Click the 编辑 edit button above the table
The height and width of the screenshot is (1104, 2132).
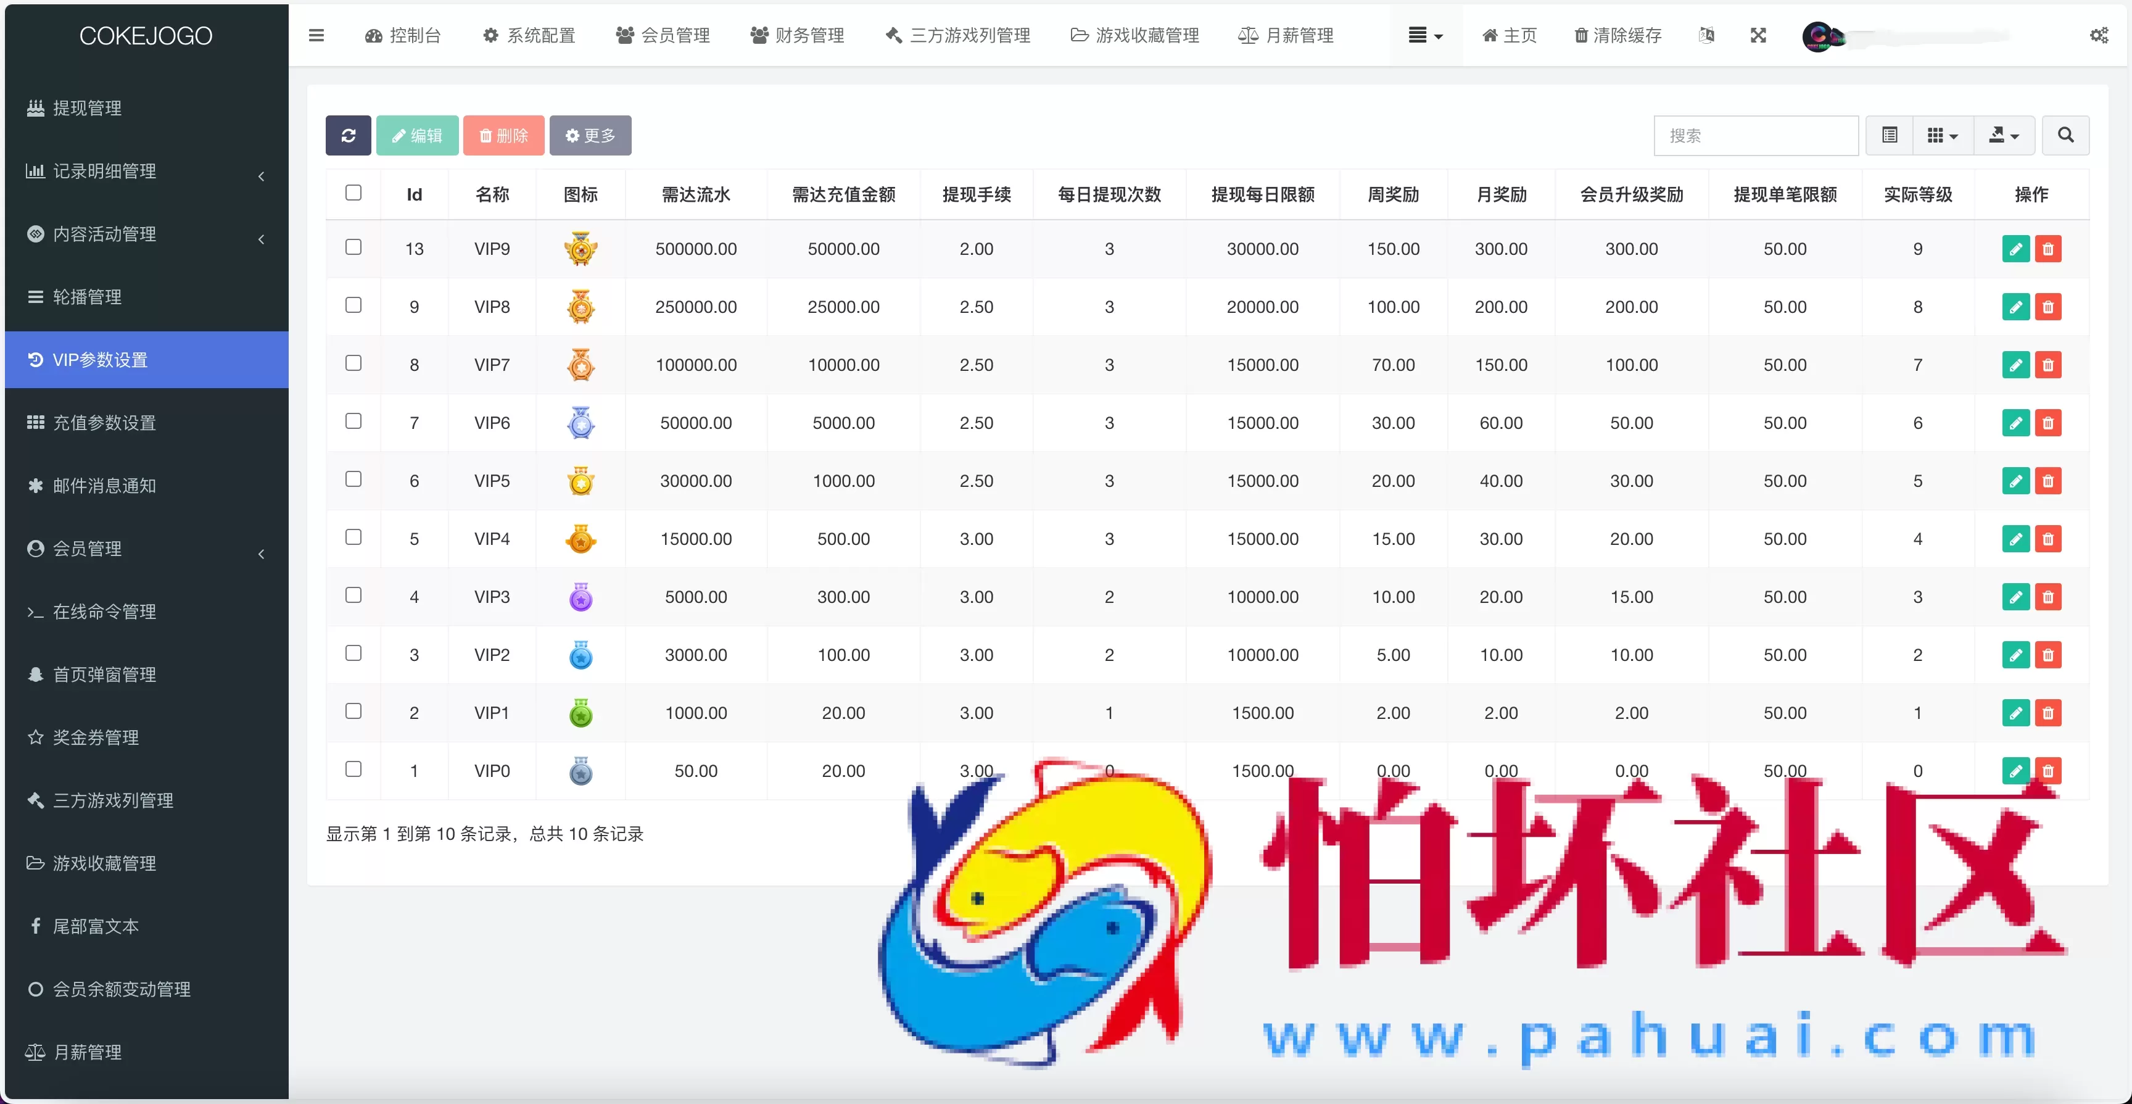[x=417, y=135]
